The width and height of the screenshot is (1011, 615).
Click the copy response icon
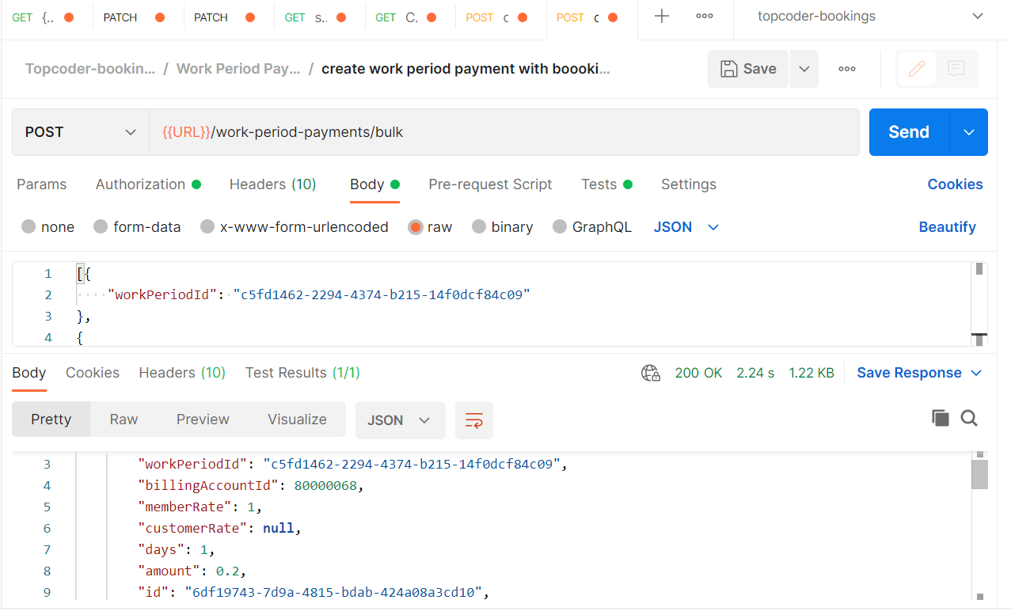coord(940,418)
